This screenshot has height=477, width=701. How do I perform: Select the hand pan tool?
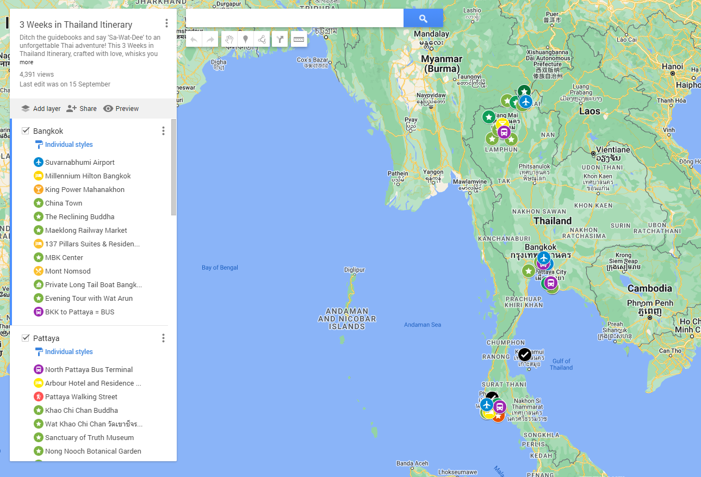pos(229,39)
